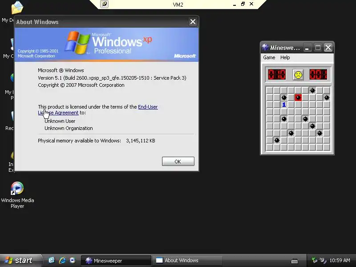Minimize the Minesweeper window
356x267 pixels.
tap(307, 48)
